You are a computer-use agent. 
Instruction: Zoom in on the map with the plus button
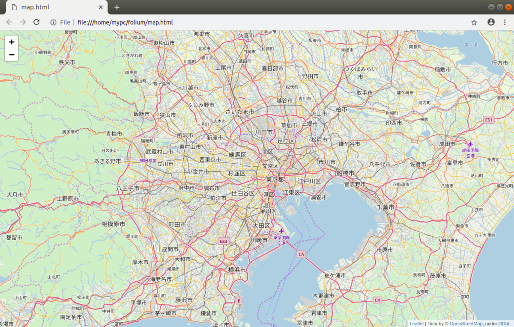coord(11,42)
